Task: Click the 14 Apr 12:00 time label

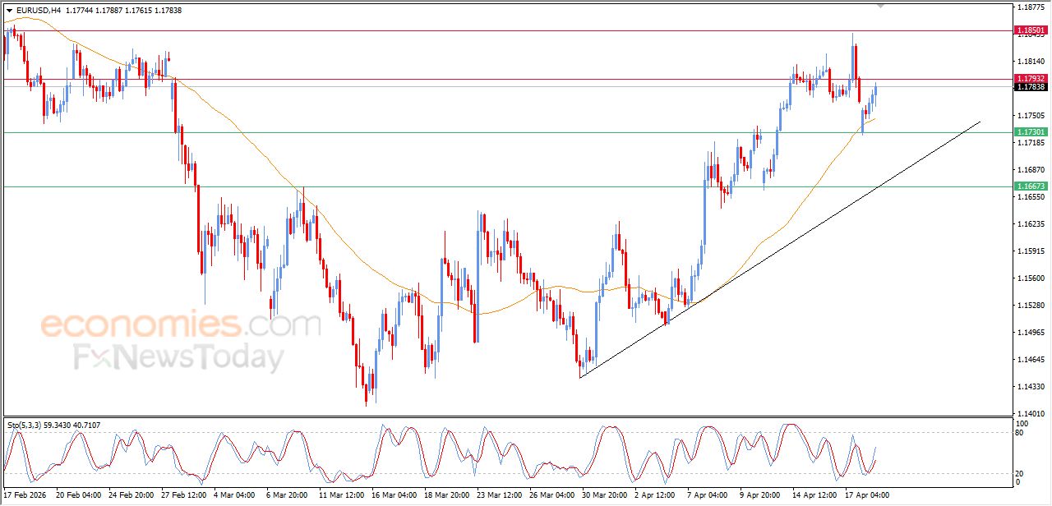Action: [814, 495]
